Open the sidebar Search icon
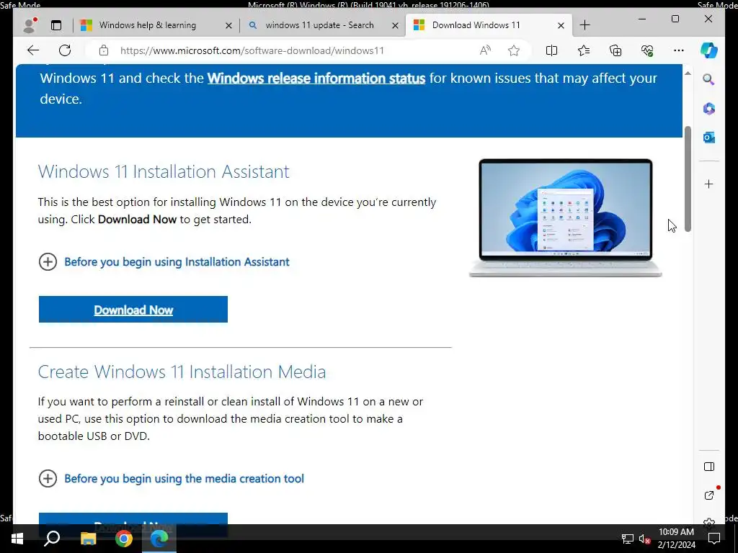The width and height of the screenshot is (738, 553). click(x=709, y=79)
